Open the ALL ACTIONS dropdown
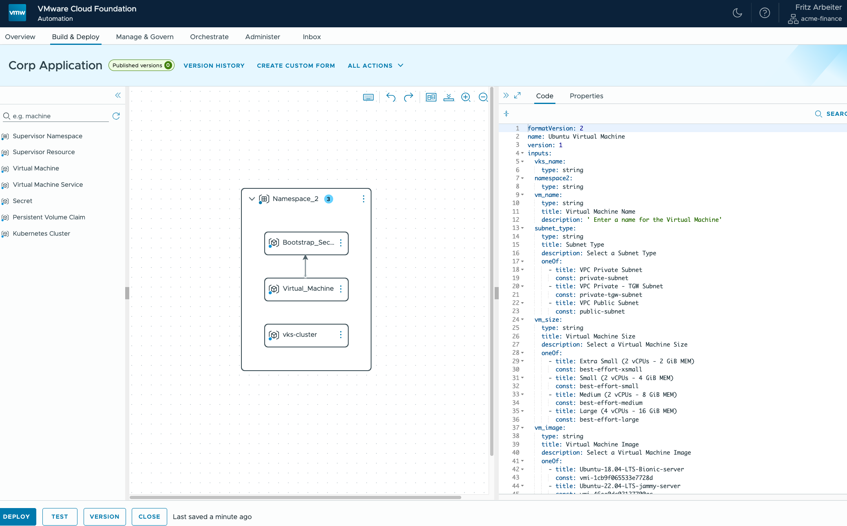This screenshot has height=526, width=847. click(374, 66)
